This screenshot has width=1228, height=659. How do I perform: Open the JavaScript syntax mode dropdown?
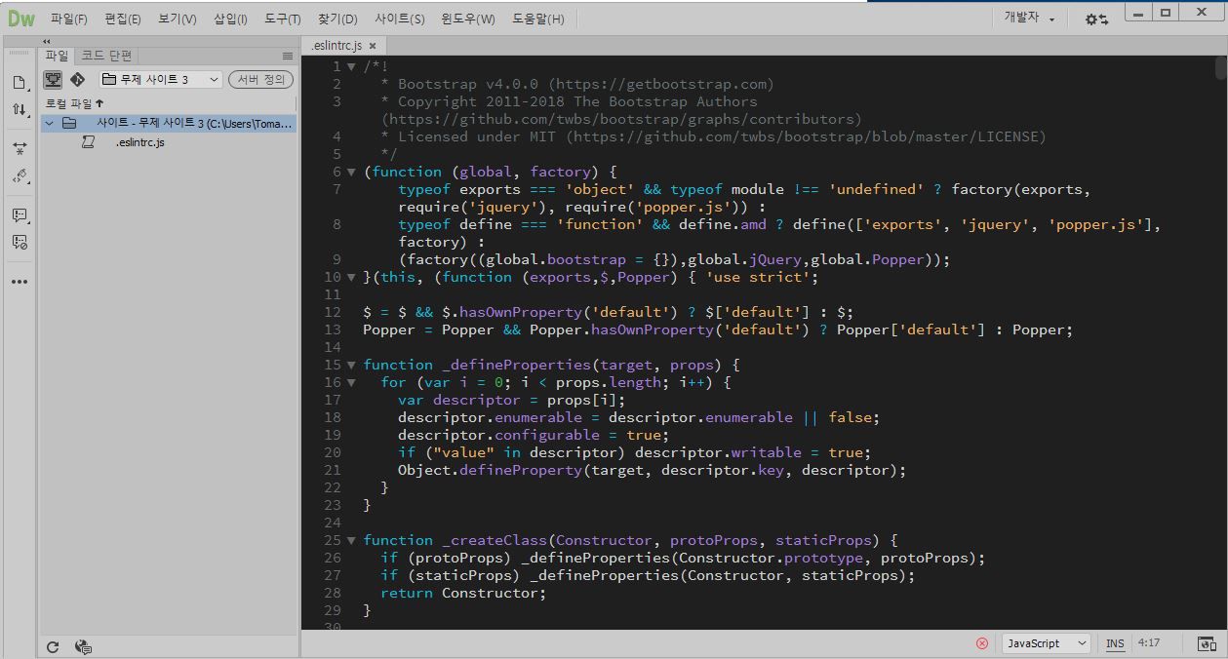pyautogui.click(x=1045, y=643)
